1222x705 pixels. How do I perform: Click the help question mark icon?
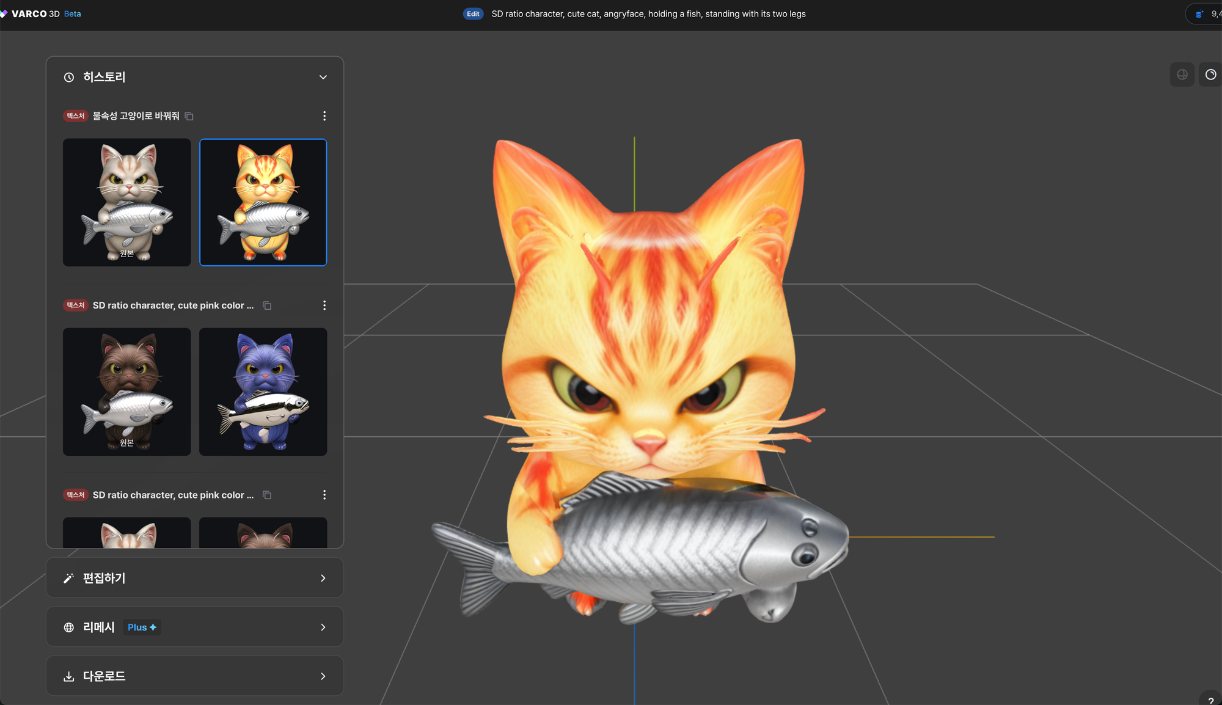click(1210, 700)
